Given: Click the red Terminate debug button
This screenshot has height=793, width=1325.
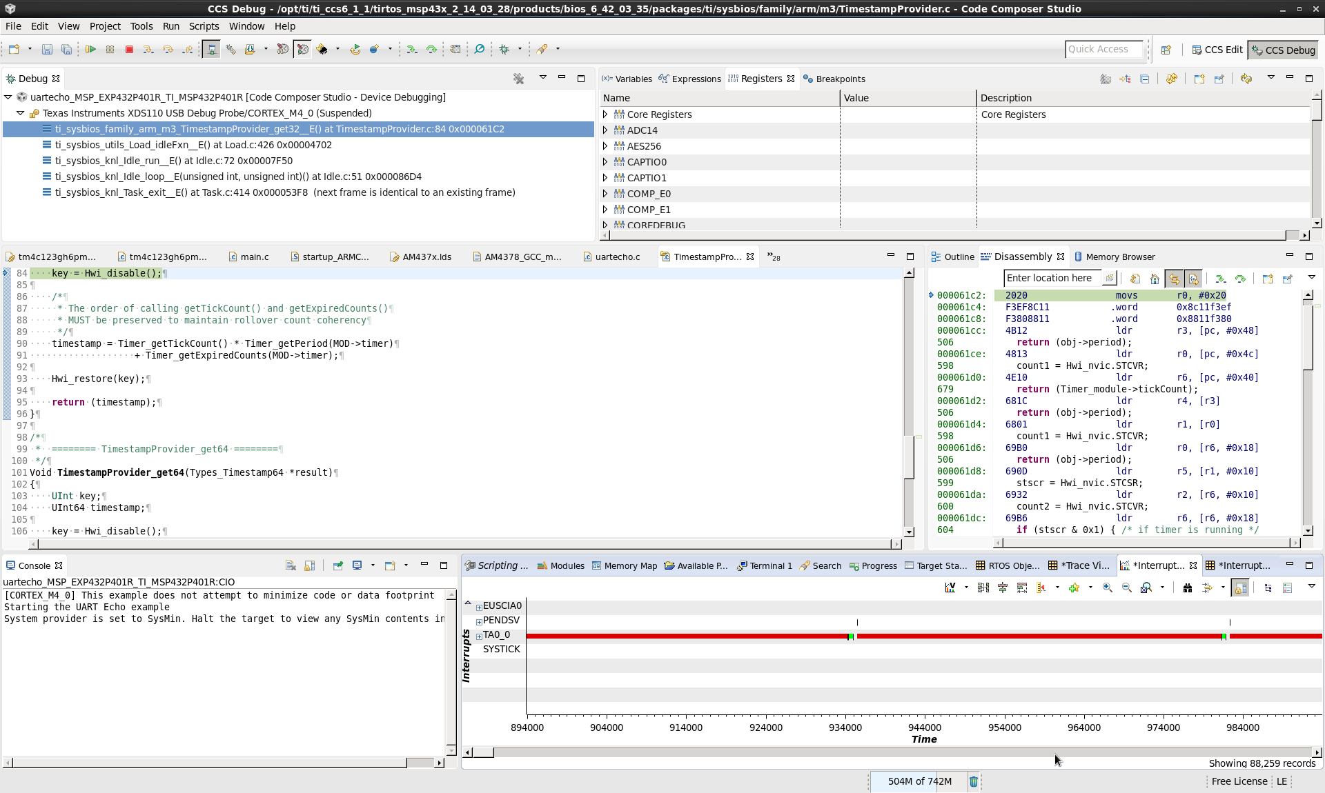Looking at the screenshot, I should pyautogui.click(x=129, y=49).
